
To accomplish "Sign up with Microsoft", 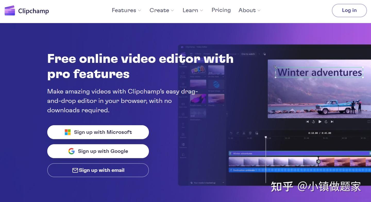I will (98, 132).
